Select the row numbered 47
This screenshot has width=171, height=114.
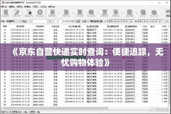[x=84, y=80]
